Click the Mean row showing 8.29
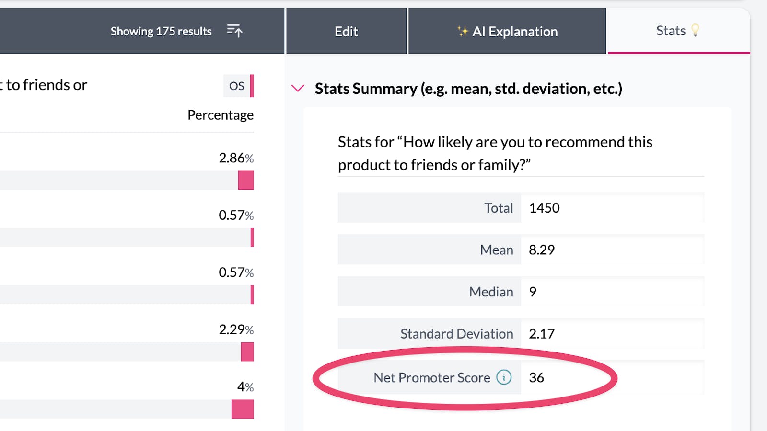The image size is (767, 431). click(x=542, y=250)
